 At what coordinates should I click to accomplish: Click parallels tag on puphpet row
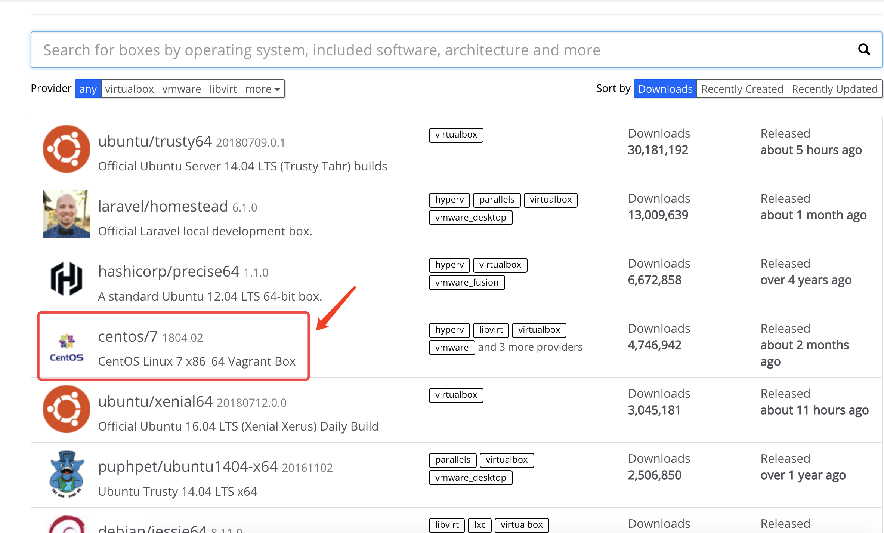point(452,460)
